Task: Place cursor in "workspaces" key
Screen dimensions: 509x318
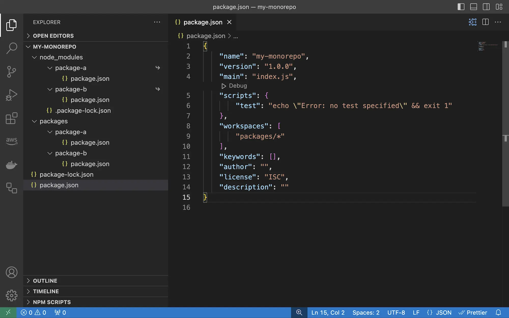Action: point(244,126)
